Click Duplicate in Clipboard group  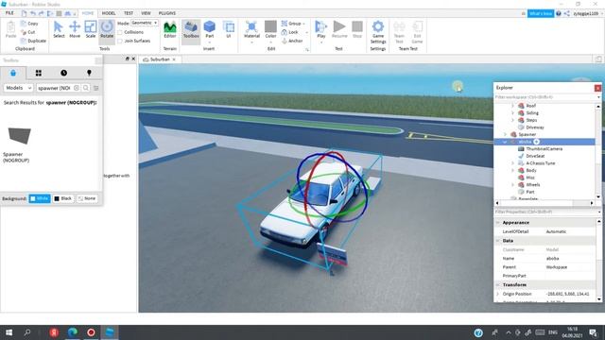[x=33, y=41]
